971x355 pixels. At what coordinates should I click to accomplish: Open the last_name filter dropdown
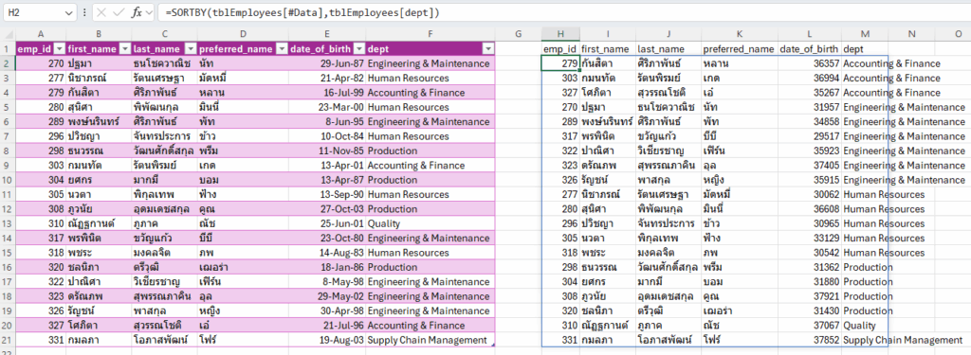[190, 49]
